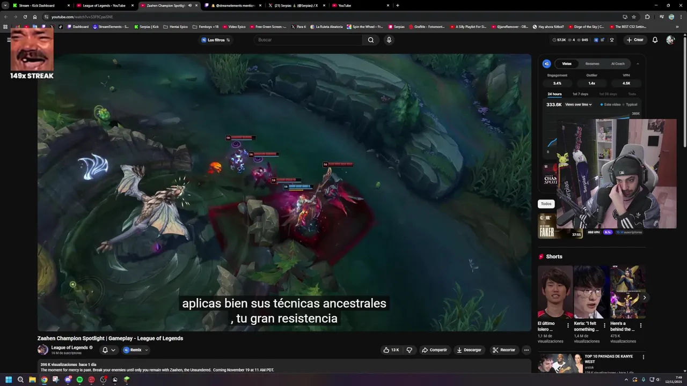Open File Explorer from taskbar
687x386 pixels.
click(x=32, y=380)
